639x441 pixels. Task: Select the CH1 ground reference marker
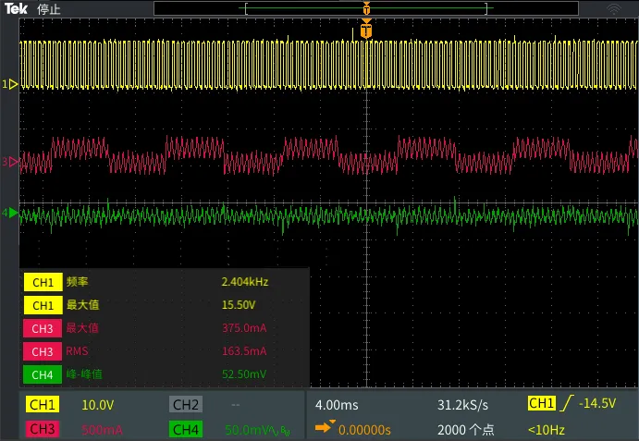point(10,84)
